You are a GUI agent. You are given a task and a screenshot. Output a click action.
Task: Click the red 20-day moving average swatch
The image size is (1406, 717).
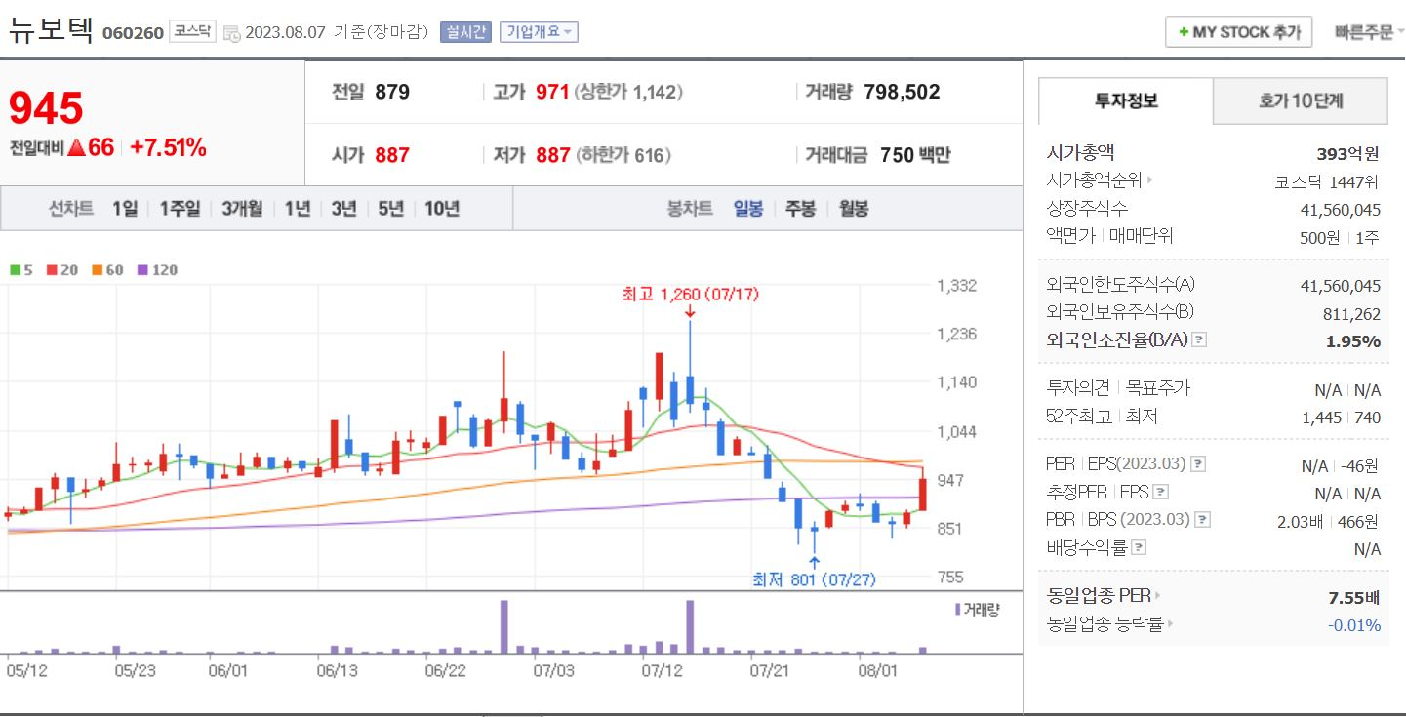coord(52,270)
